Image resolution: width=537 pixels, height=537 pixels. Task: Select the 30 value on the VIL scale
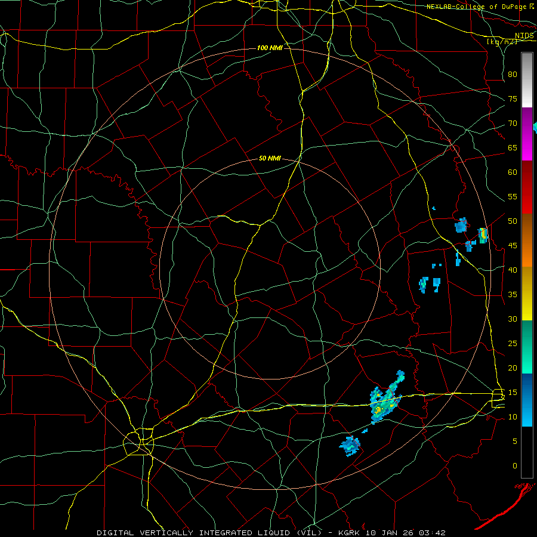click(513, 319)
